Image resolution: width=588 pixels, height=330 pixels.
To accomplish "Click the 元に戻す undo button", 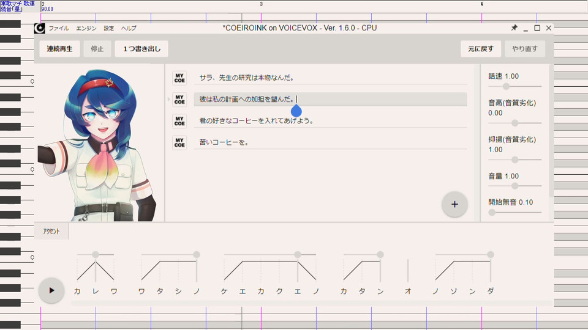I will tap(481, 49).
